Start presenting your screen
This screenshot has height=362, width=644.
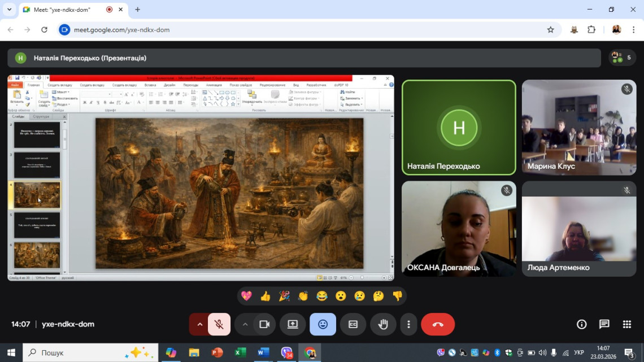pyautogui.click(x=293, y=324)
